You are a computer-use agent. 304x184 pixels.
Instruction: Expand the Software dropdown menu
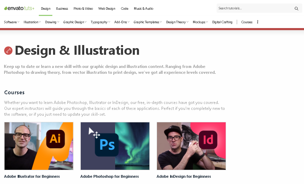[x=12, y=22]
